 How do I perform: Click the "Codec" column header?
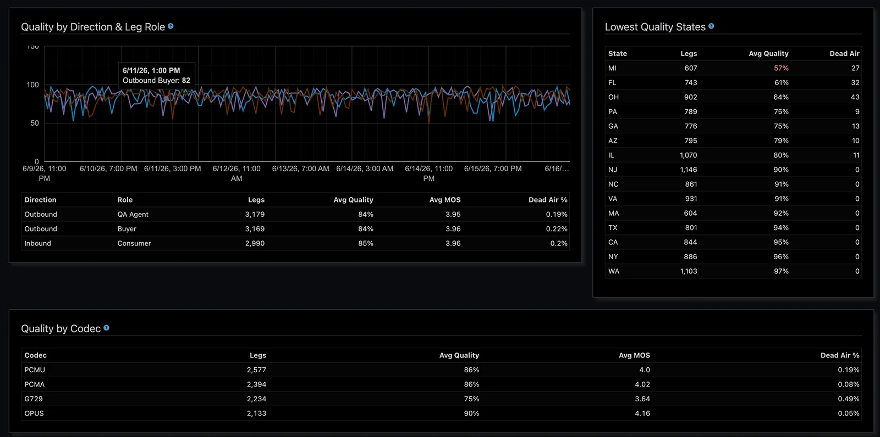click(35, 356)
